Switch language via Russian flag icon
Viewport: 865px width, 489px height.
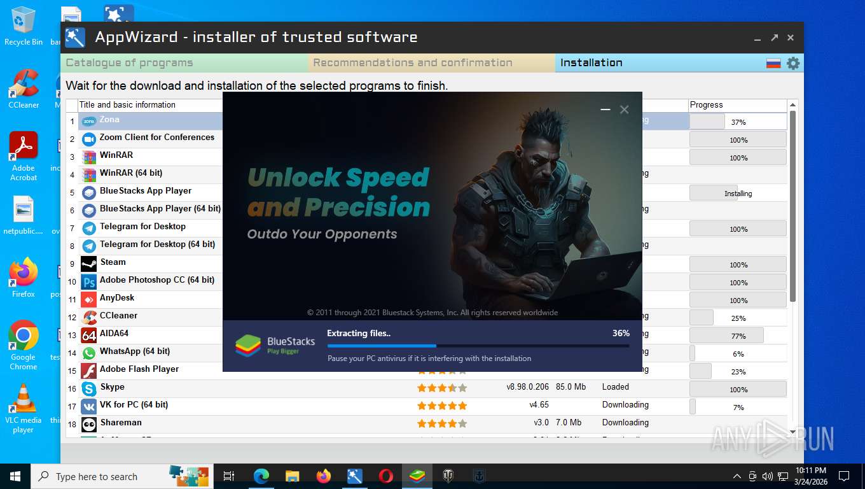(773, 63)
